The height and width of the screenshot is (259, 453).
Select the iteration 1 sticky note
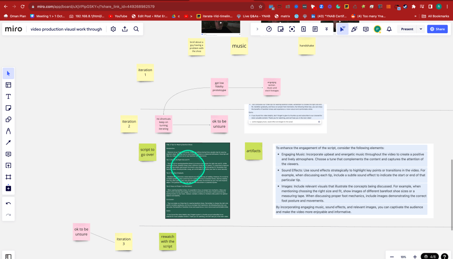tap(145, 72)
